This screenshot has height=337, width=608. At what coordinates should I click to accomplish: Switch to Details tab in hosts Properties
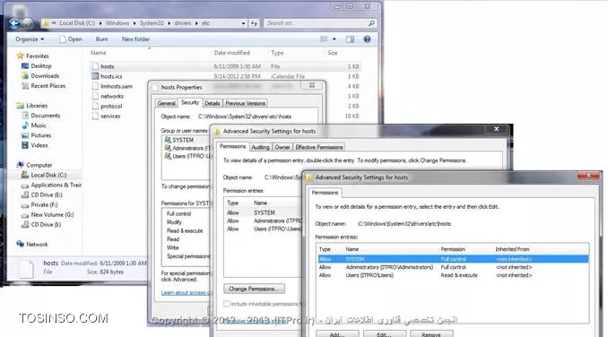[x=213, y=103]
